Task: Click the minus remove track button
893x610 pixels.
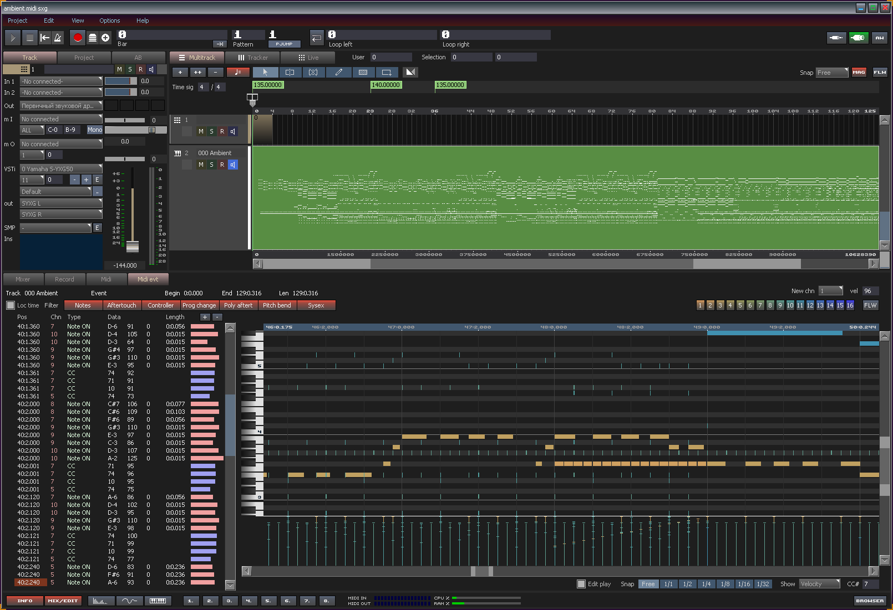Action: 216,72
